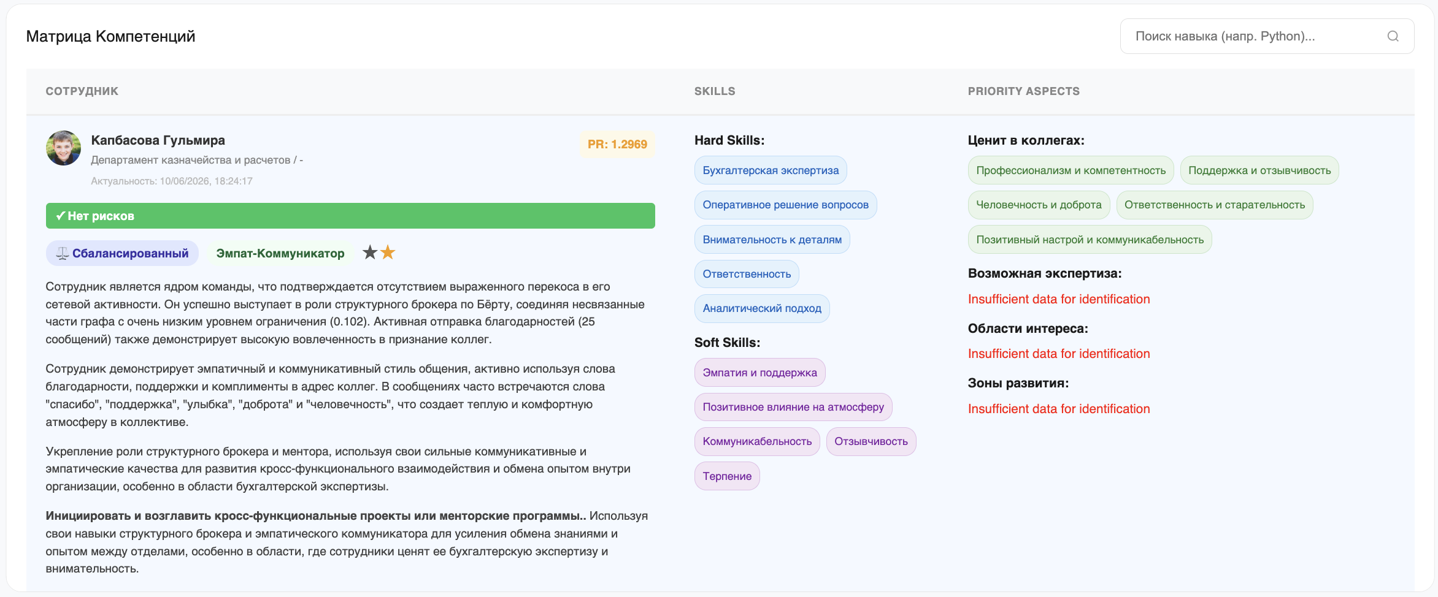Click the Позитивное влияние на атмосферу chip
This screenshot has width=1438, height=597.
click(x=793, y=407)
